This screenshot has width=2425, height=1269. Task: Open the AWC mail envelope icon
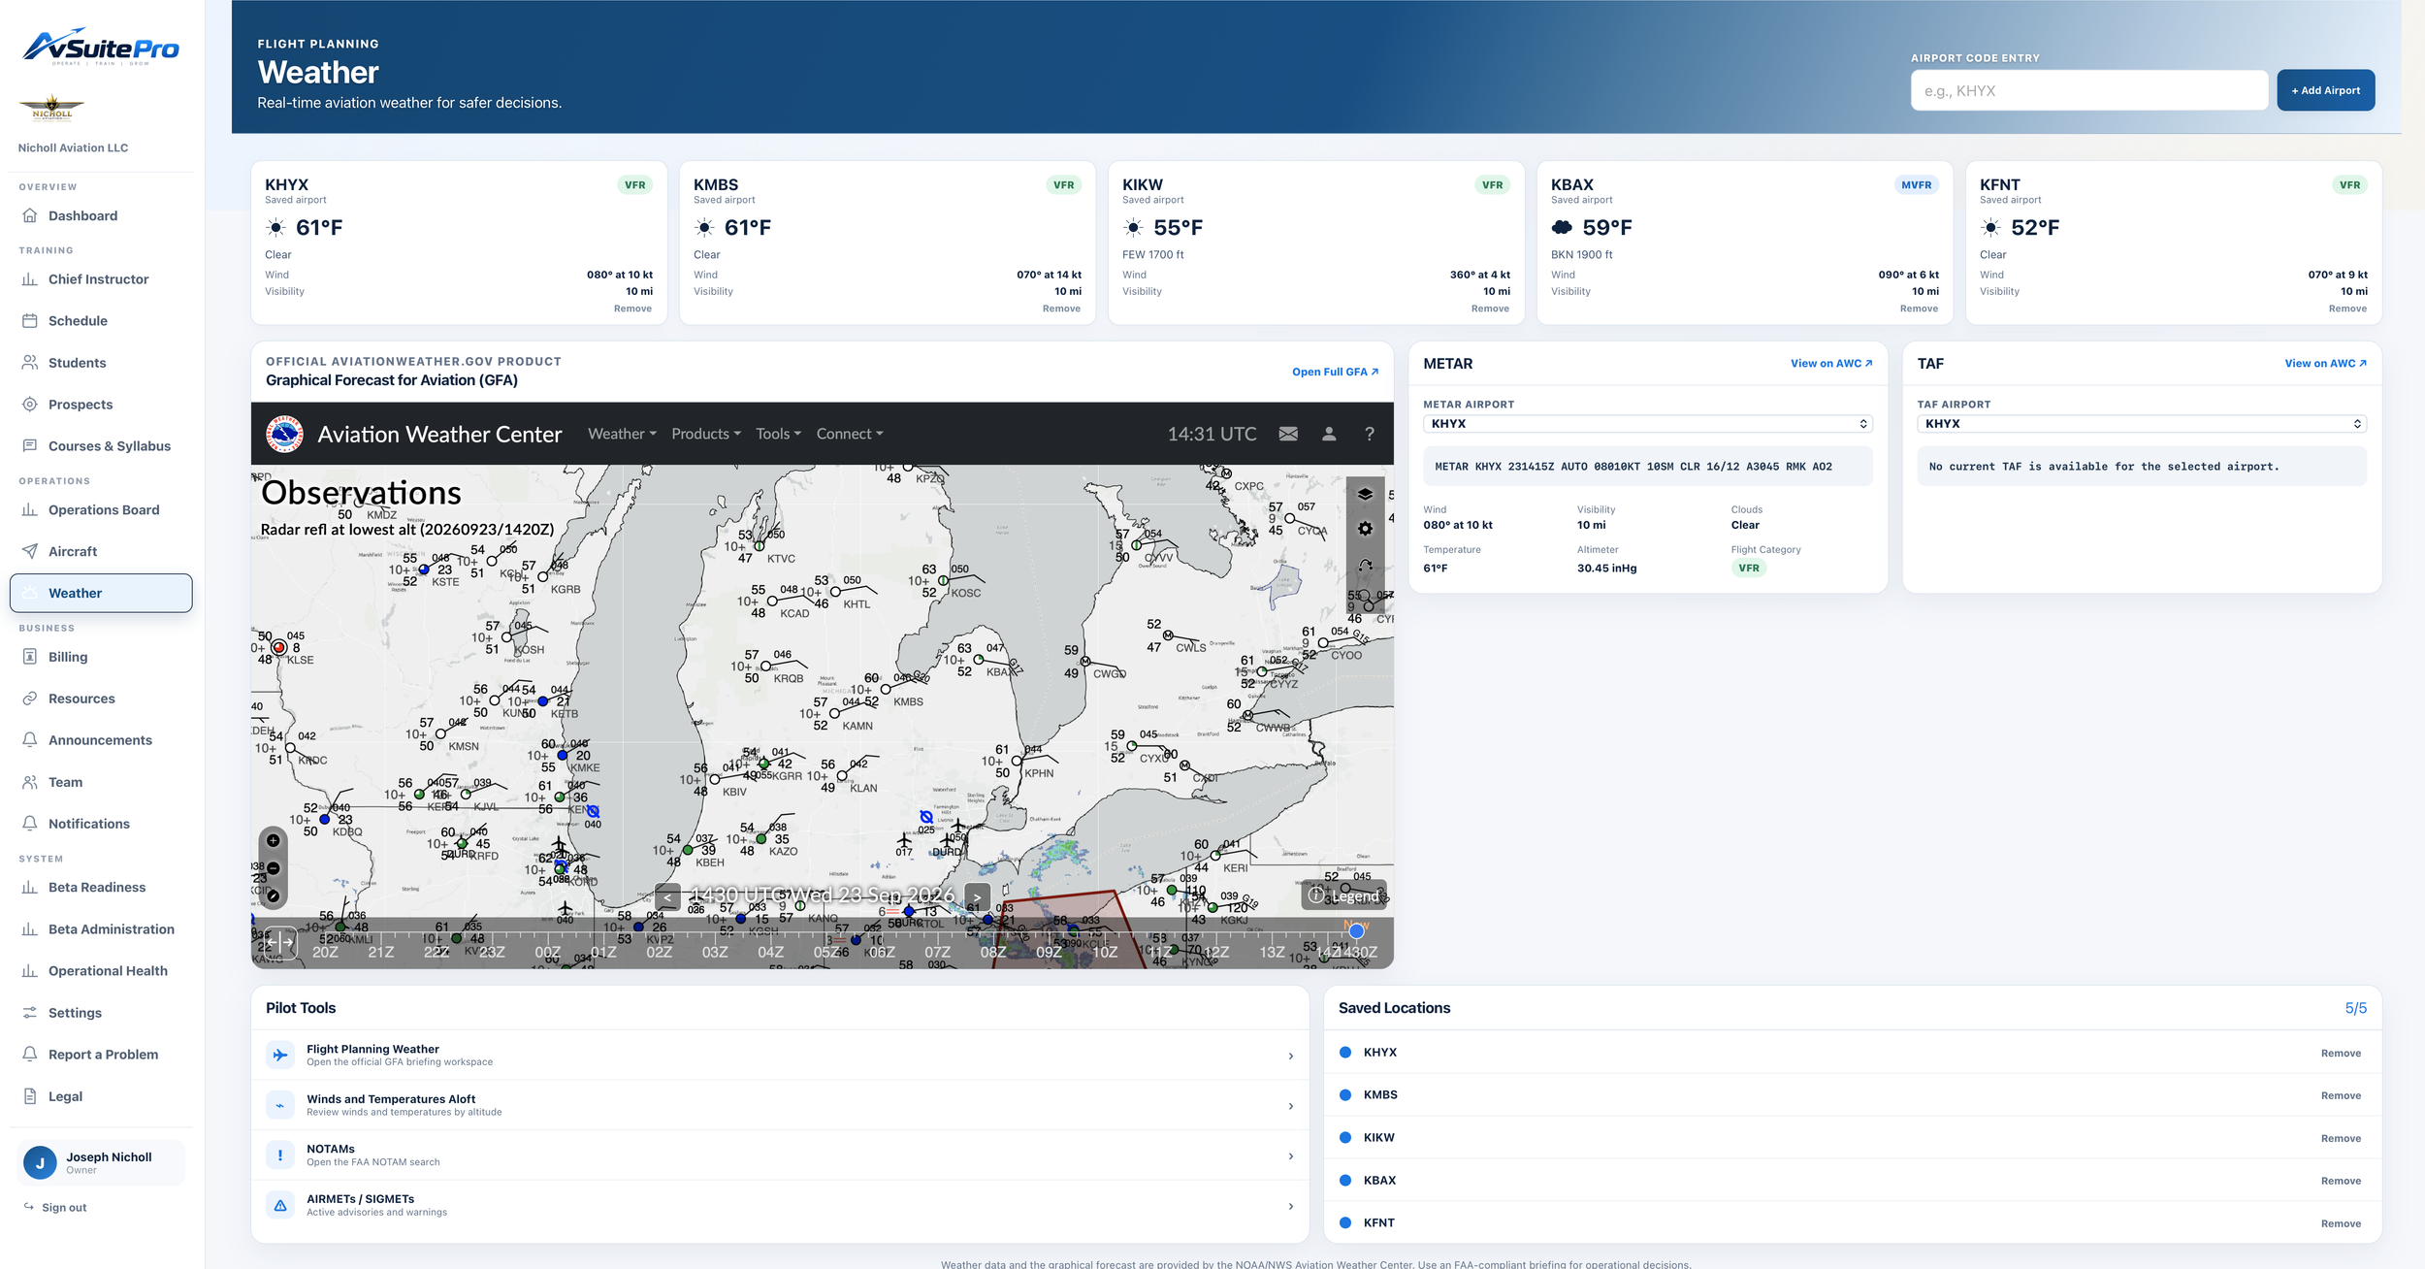click(1288, 434)
